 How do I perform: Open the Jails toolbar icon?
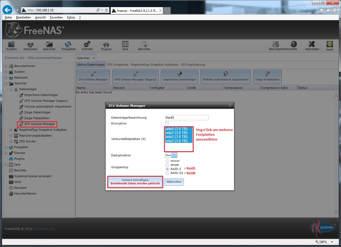(125, 46)
